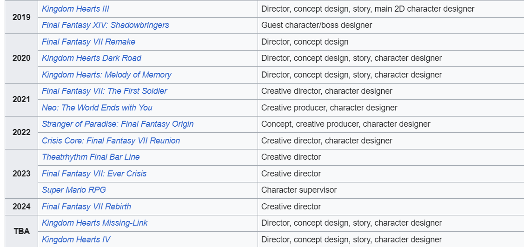
Task: Select the 2019 year cell
Action: (x=21, y=17)
